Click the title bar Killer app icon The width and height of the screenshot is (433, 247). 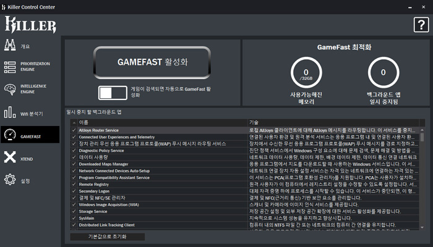tap(4, 7)
